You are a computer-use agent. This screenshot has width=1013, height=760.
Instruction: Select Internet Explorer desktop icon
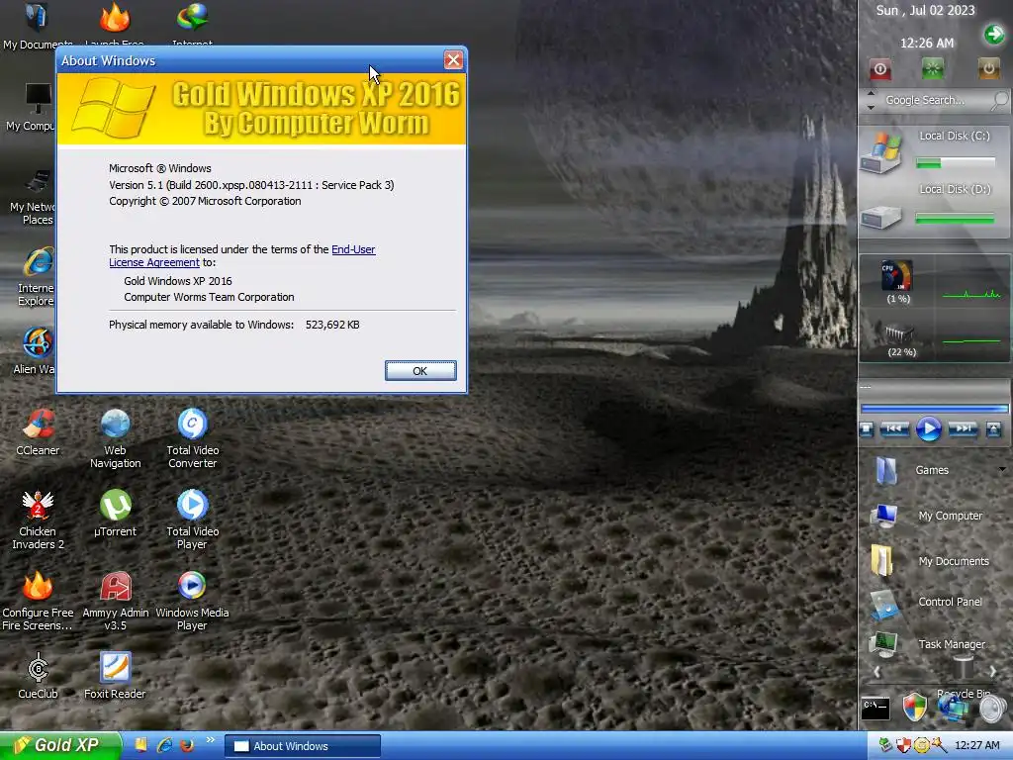(37, 277)
